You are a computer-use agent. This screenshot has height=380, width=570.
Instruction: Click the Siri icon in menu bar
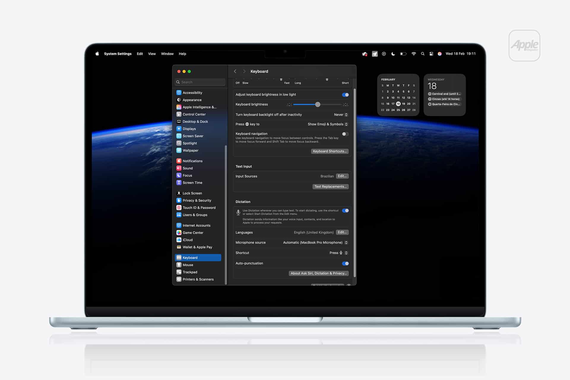[x=440, y=54]
